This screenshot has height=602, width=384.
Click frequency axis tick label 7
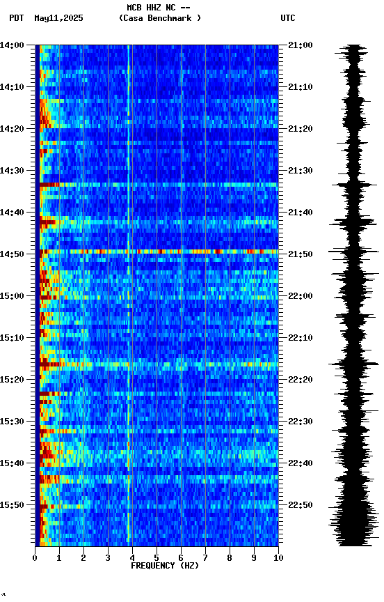coord(205,558)
